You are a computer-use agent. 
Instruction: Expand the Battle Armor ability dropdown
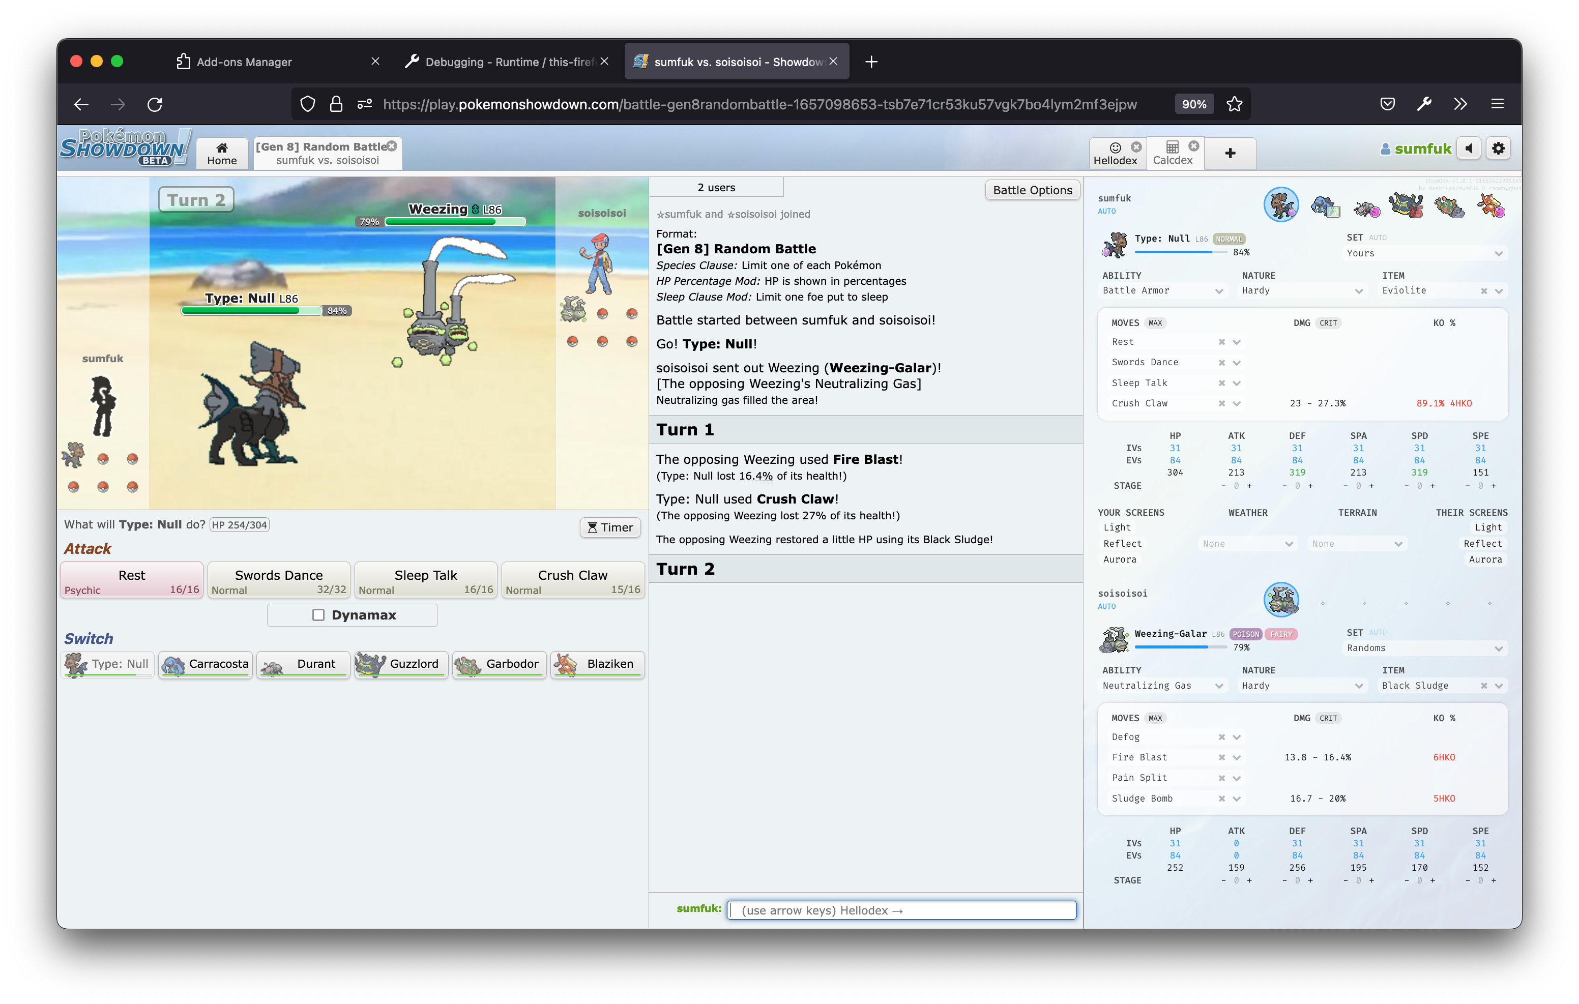1162,290
